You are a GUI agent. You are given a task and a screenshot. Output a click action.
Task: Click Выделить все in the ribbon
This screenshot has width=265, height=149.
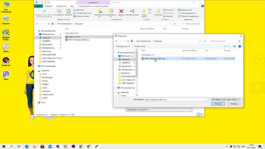pos(185,10)
